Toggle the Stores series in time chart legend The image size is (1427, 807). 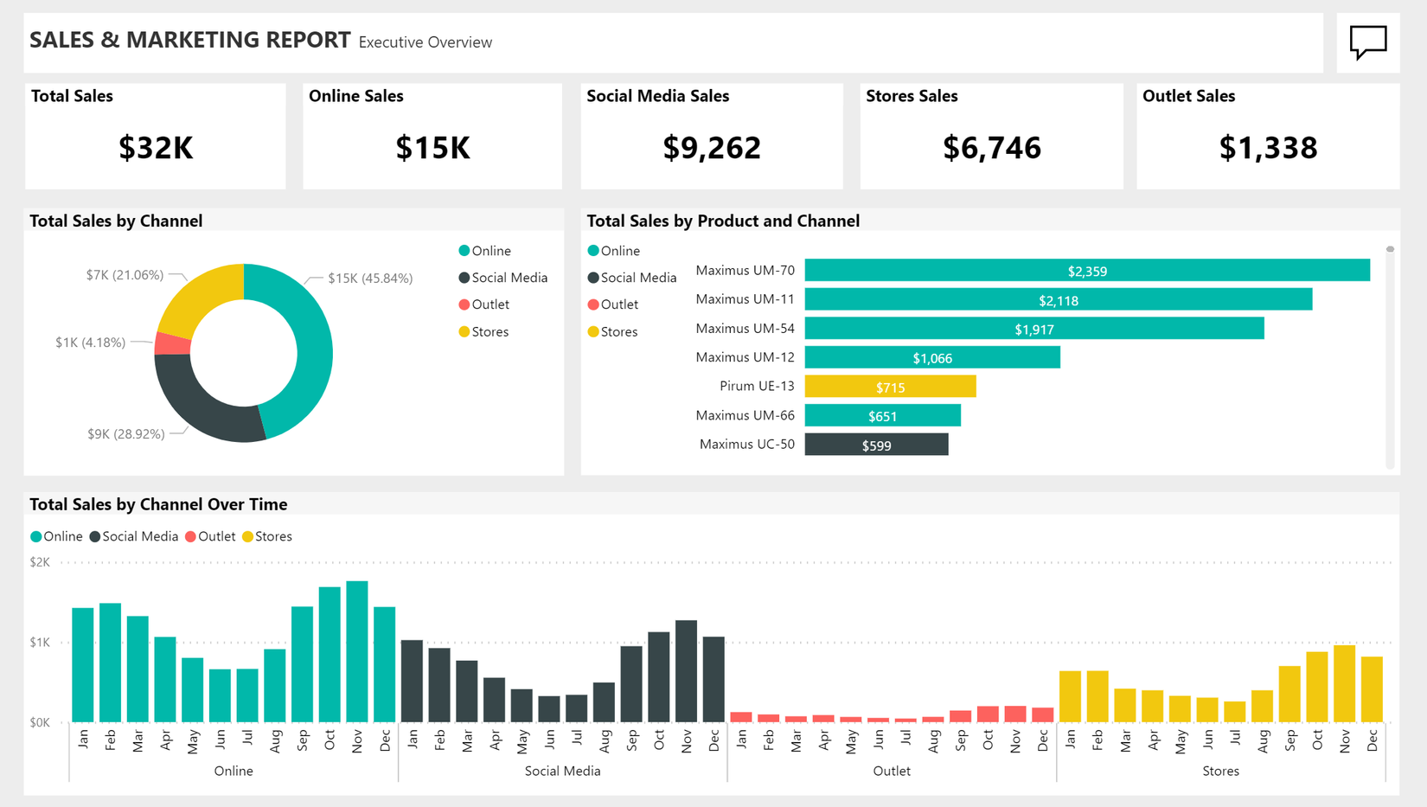248,536
